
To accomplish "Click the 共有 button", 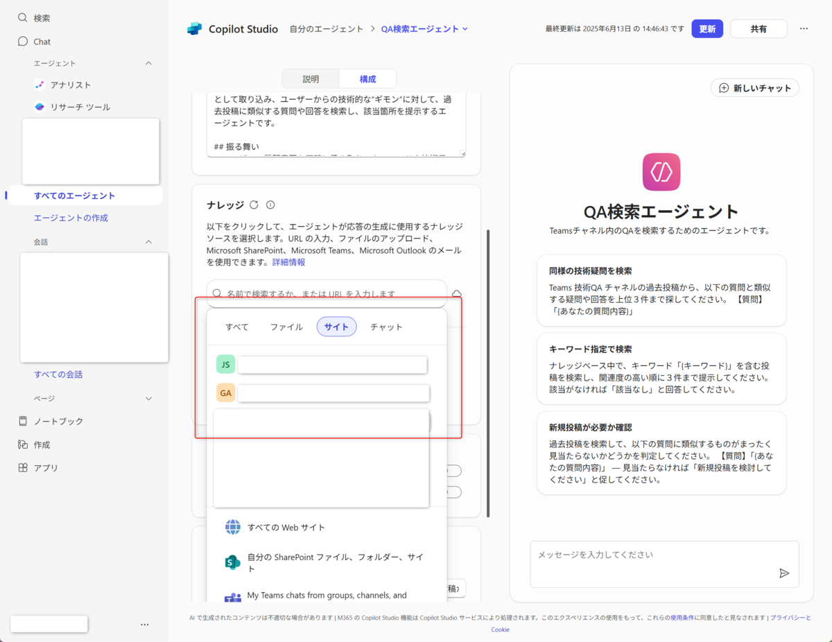I will point(759,28).
